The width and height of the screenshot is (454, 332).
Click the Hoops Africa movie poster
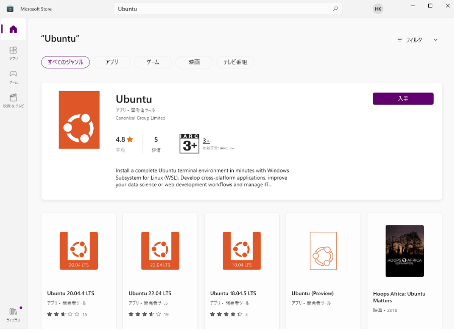(405, 251)
